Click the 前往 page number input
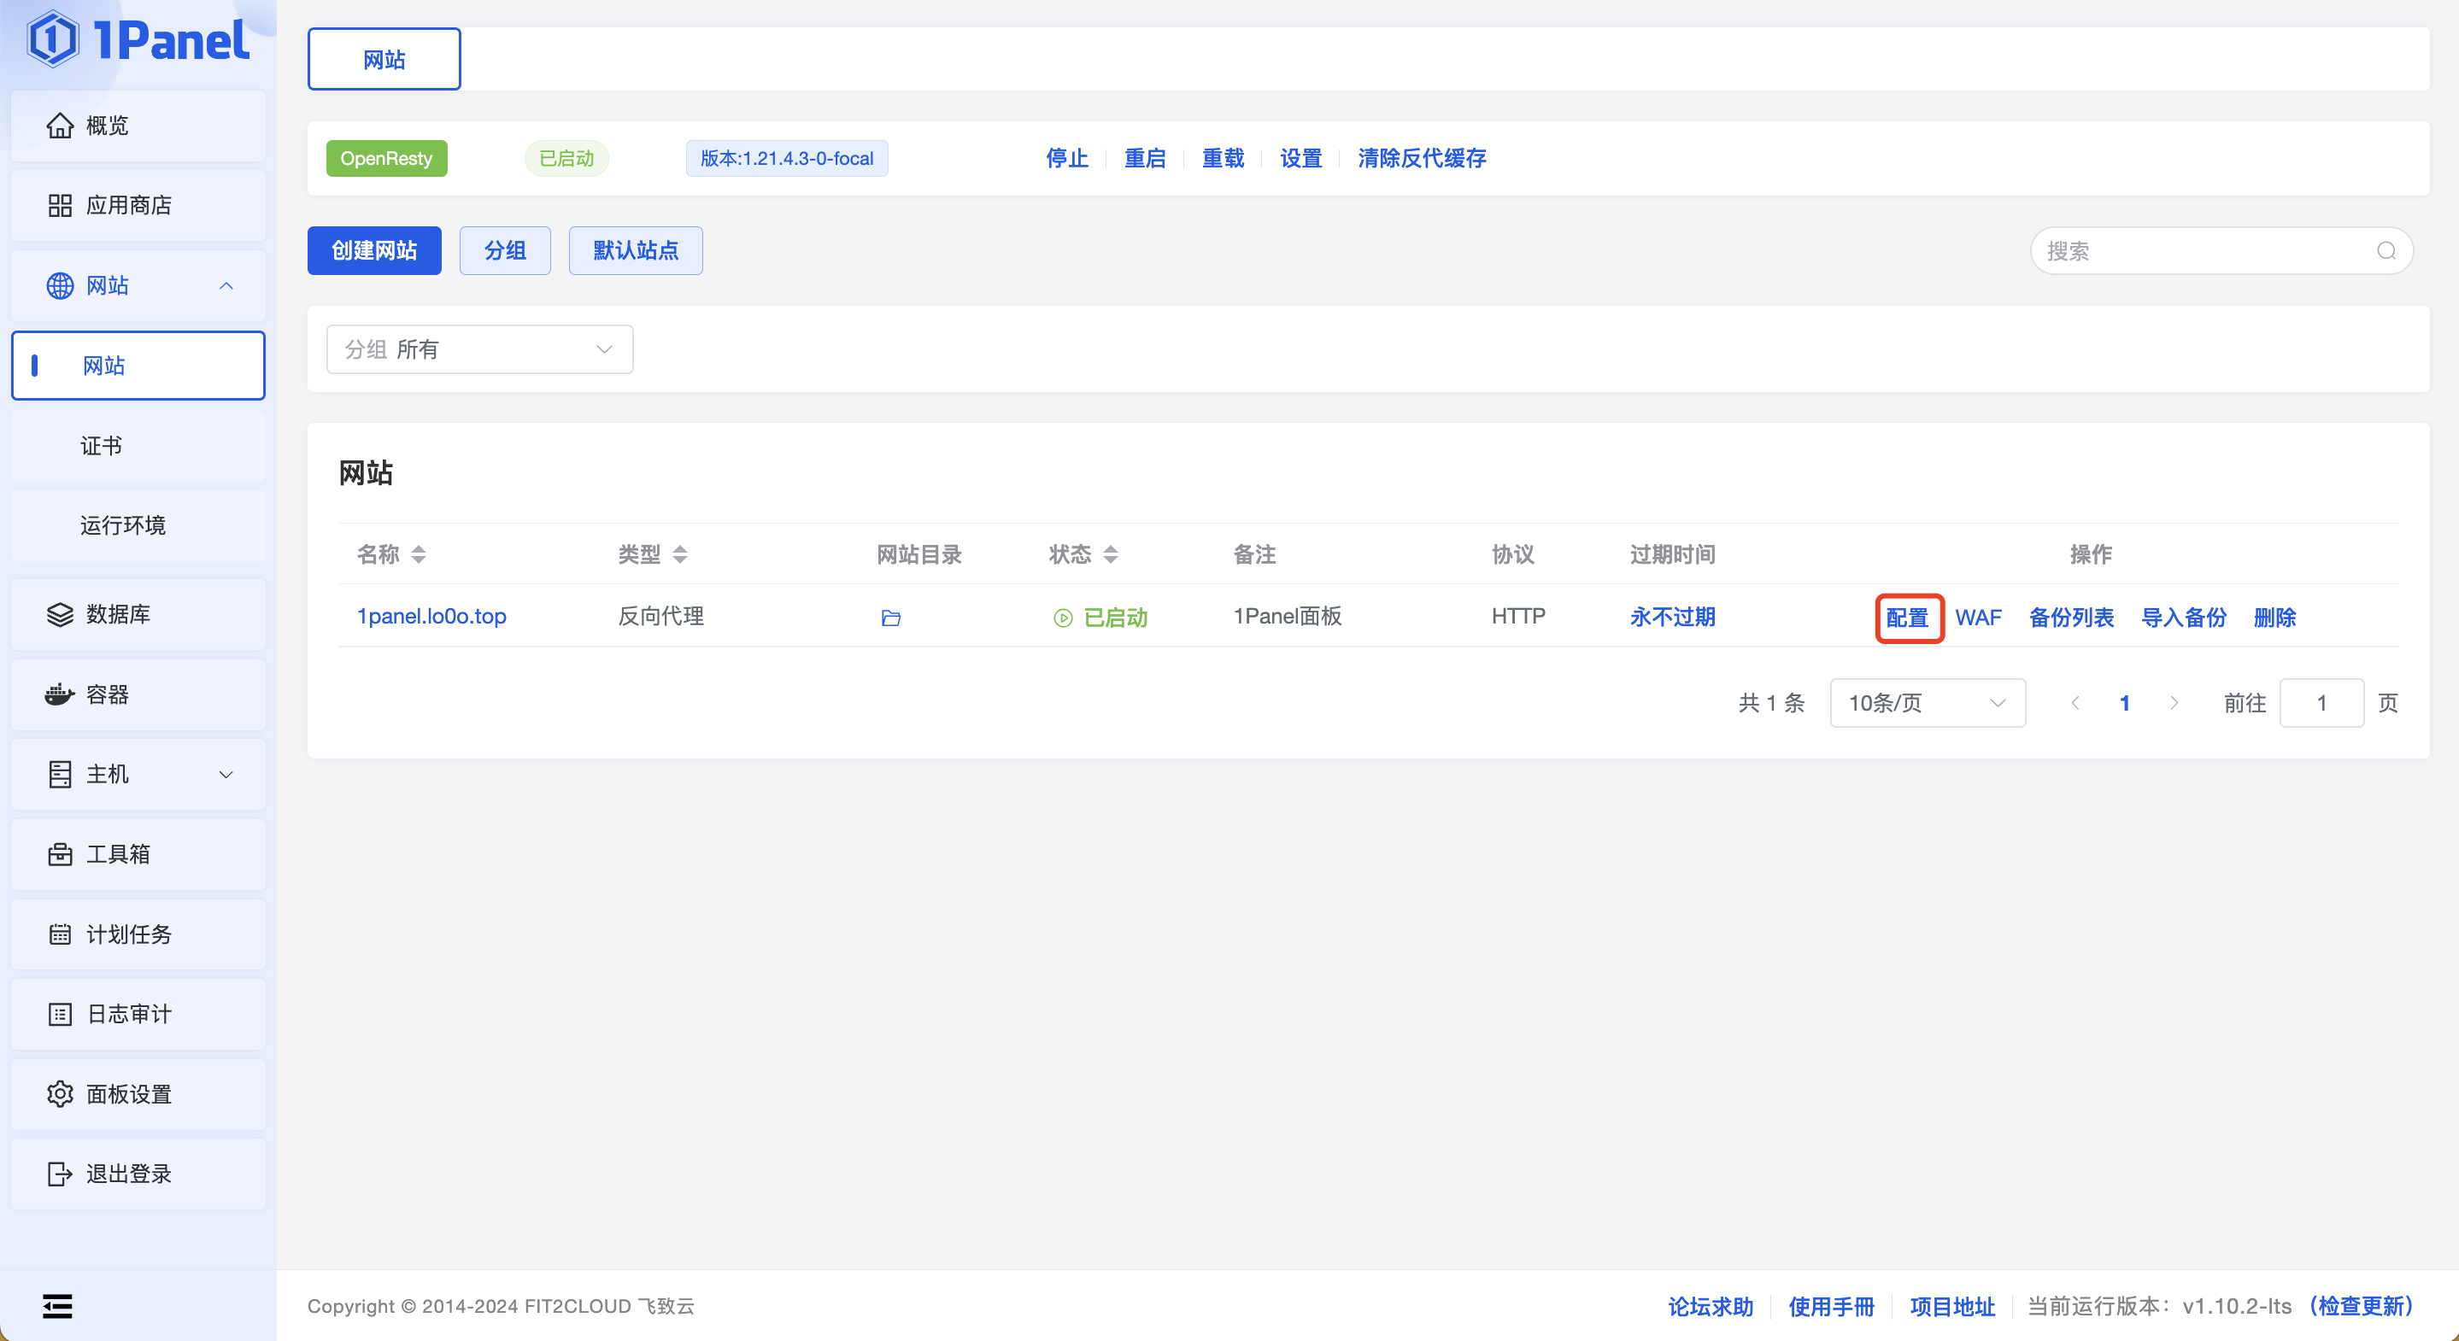The width and height of the screenshot is (2459, 1341). point(2321,702)
